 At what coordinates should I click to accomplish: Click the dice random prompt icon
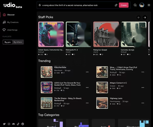pyautogui.click(x=116, y=5)
